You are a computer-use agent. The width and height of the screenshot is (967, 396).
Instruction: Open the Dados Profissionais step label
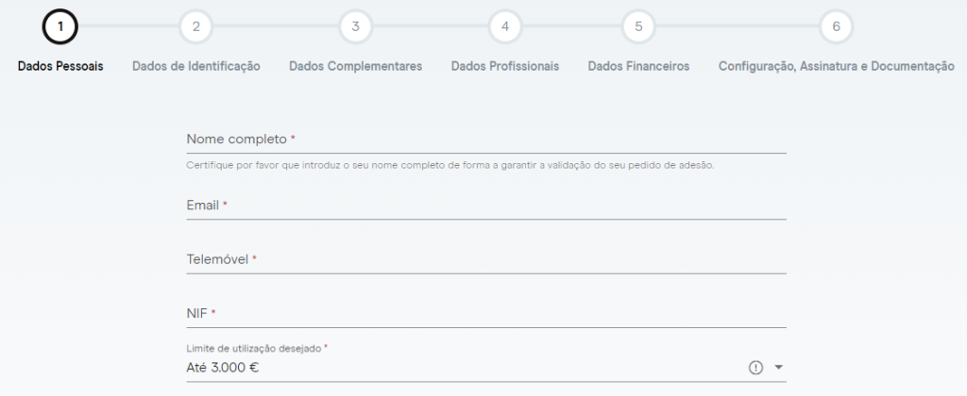pos(505,66)
